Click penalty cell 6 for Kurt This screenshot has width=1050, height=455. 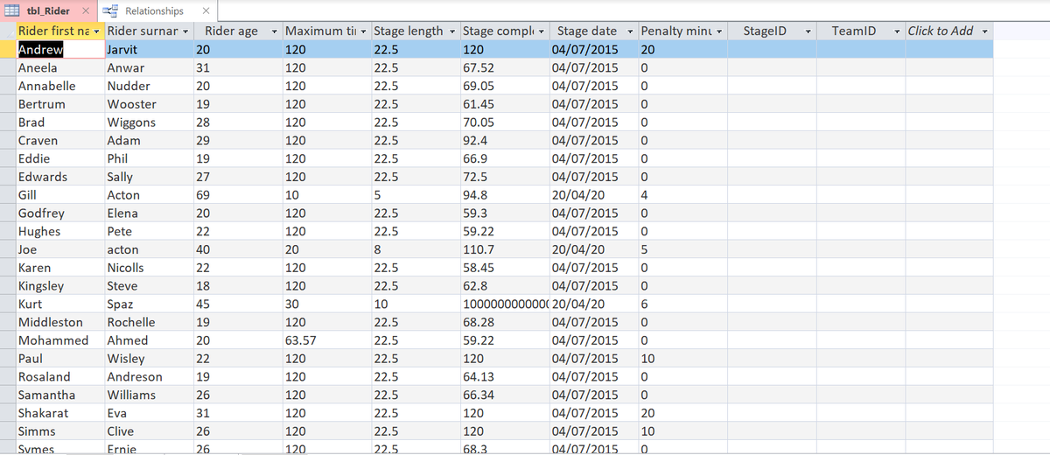click(682, 304)
